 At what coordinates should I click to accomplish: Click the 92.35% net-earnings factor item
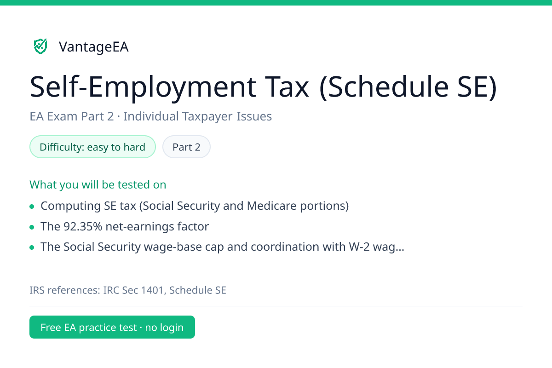tap(125, 226)
